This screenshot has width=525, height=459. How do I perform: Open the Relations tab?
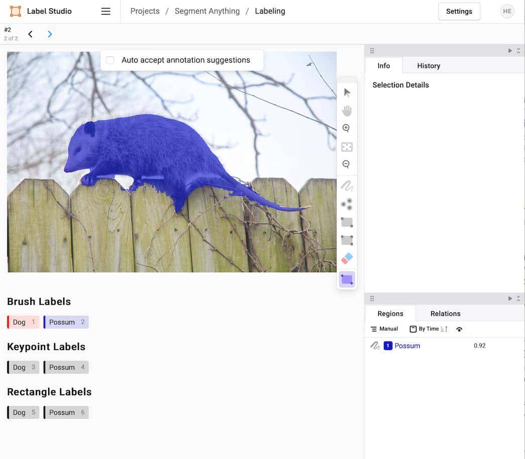[x=445, y=313]
